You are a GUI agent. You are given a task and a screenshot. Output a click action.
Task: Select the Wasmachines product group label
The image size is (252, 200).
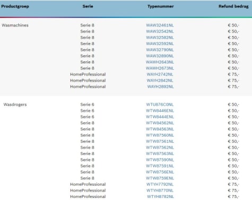(15, 25)
